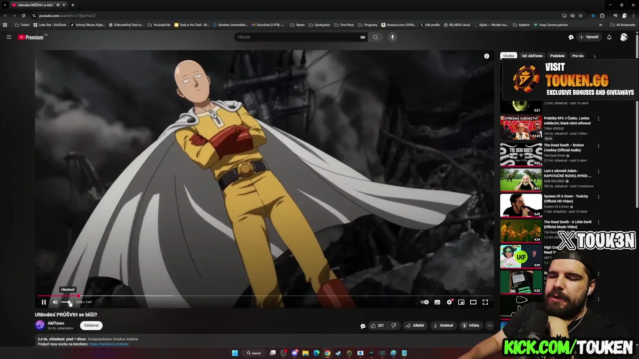Open All Bookmarks folder
This screenshot has height=359, width=639.
pyautogui.click(x=623, y=25)
